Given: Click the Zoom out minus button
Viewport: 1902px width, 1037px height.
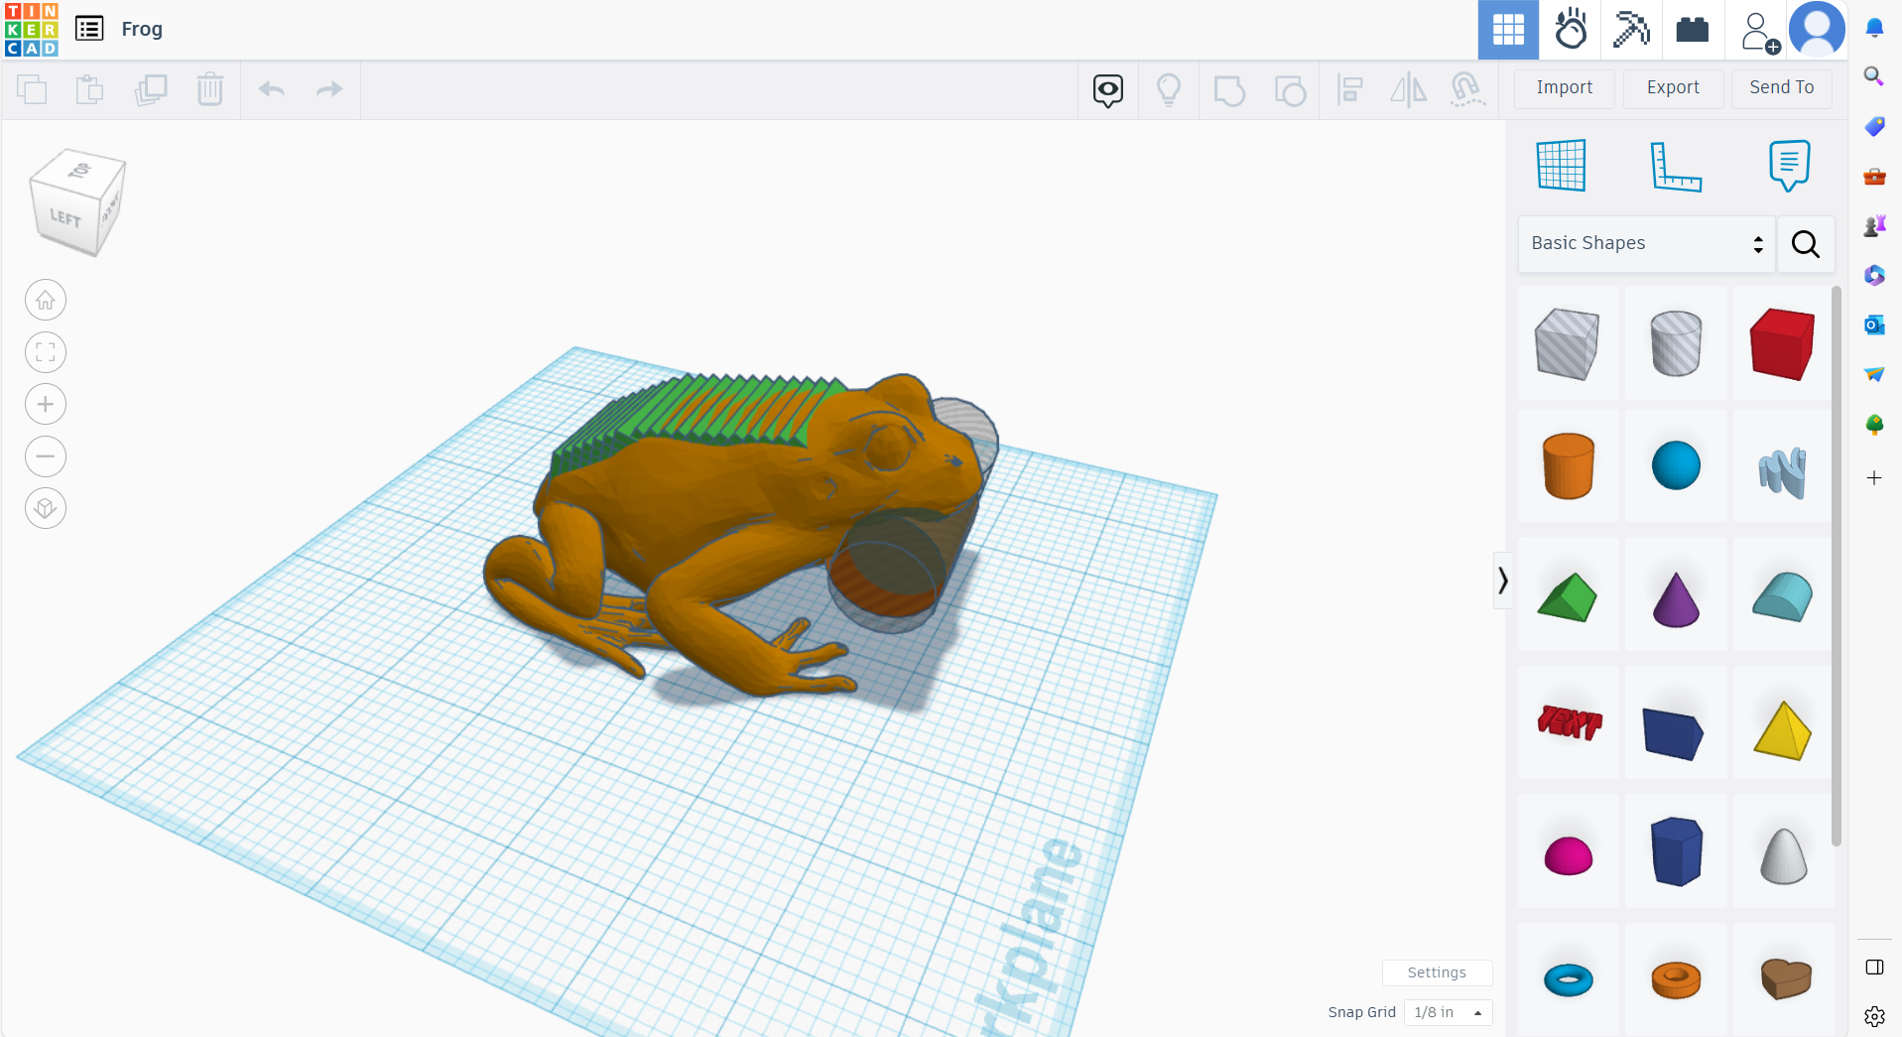Looking at the screenshot, I should click(x=46, y=456).
